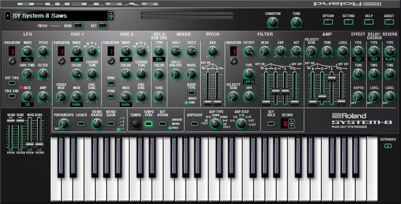Click the EFFECT DEPTH knob
This screenshot has height=204, width=401.
coord(358,96)
